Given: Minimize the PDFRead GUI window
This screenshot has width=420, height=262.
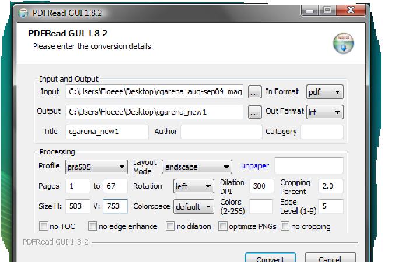Looking at the screenshot, I should pos(310,10).
